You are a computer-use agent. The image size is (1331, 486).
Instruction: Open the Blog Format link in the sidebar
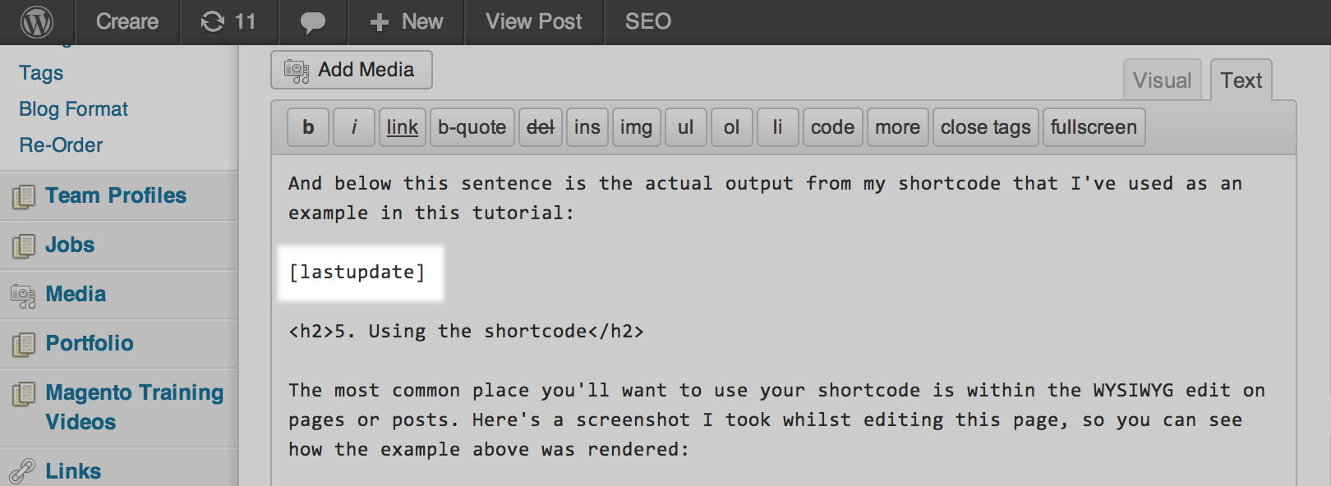[73, 109]
